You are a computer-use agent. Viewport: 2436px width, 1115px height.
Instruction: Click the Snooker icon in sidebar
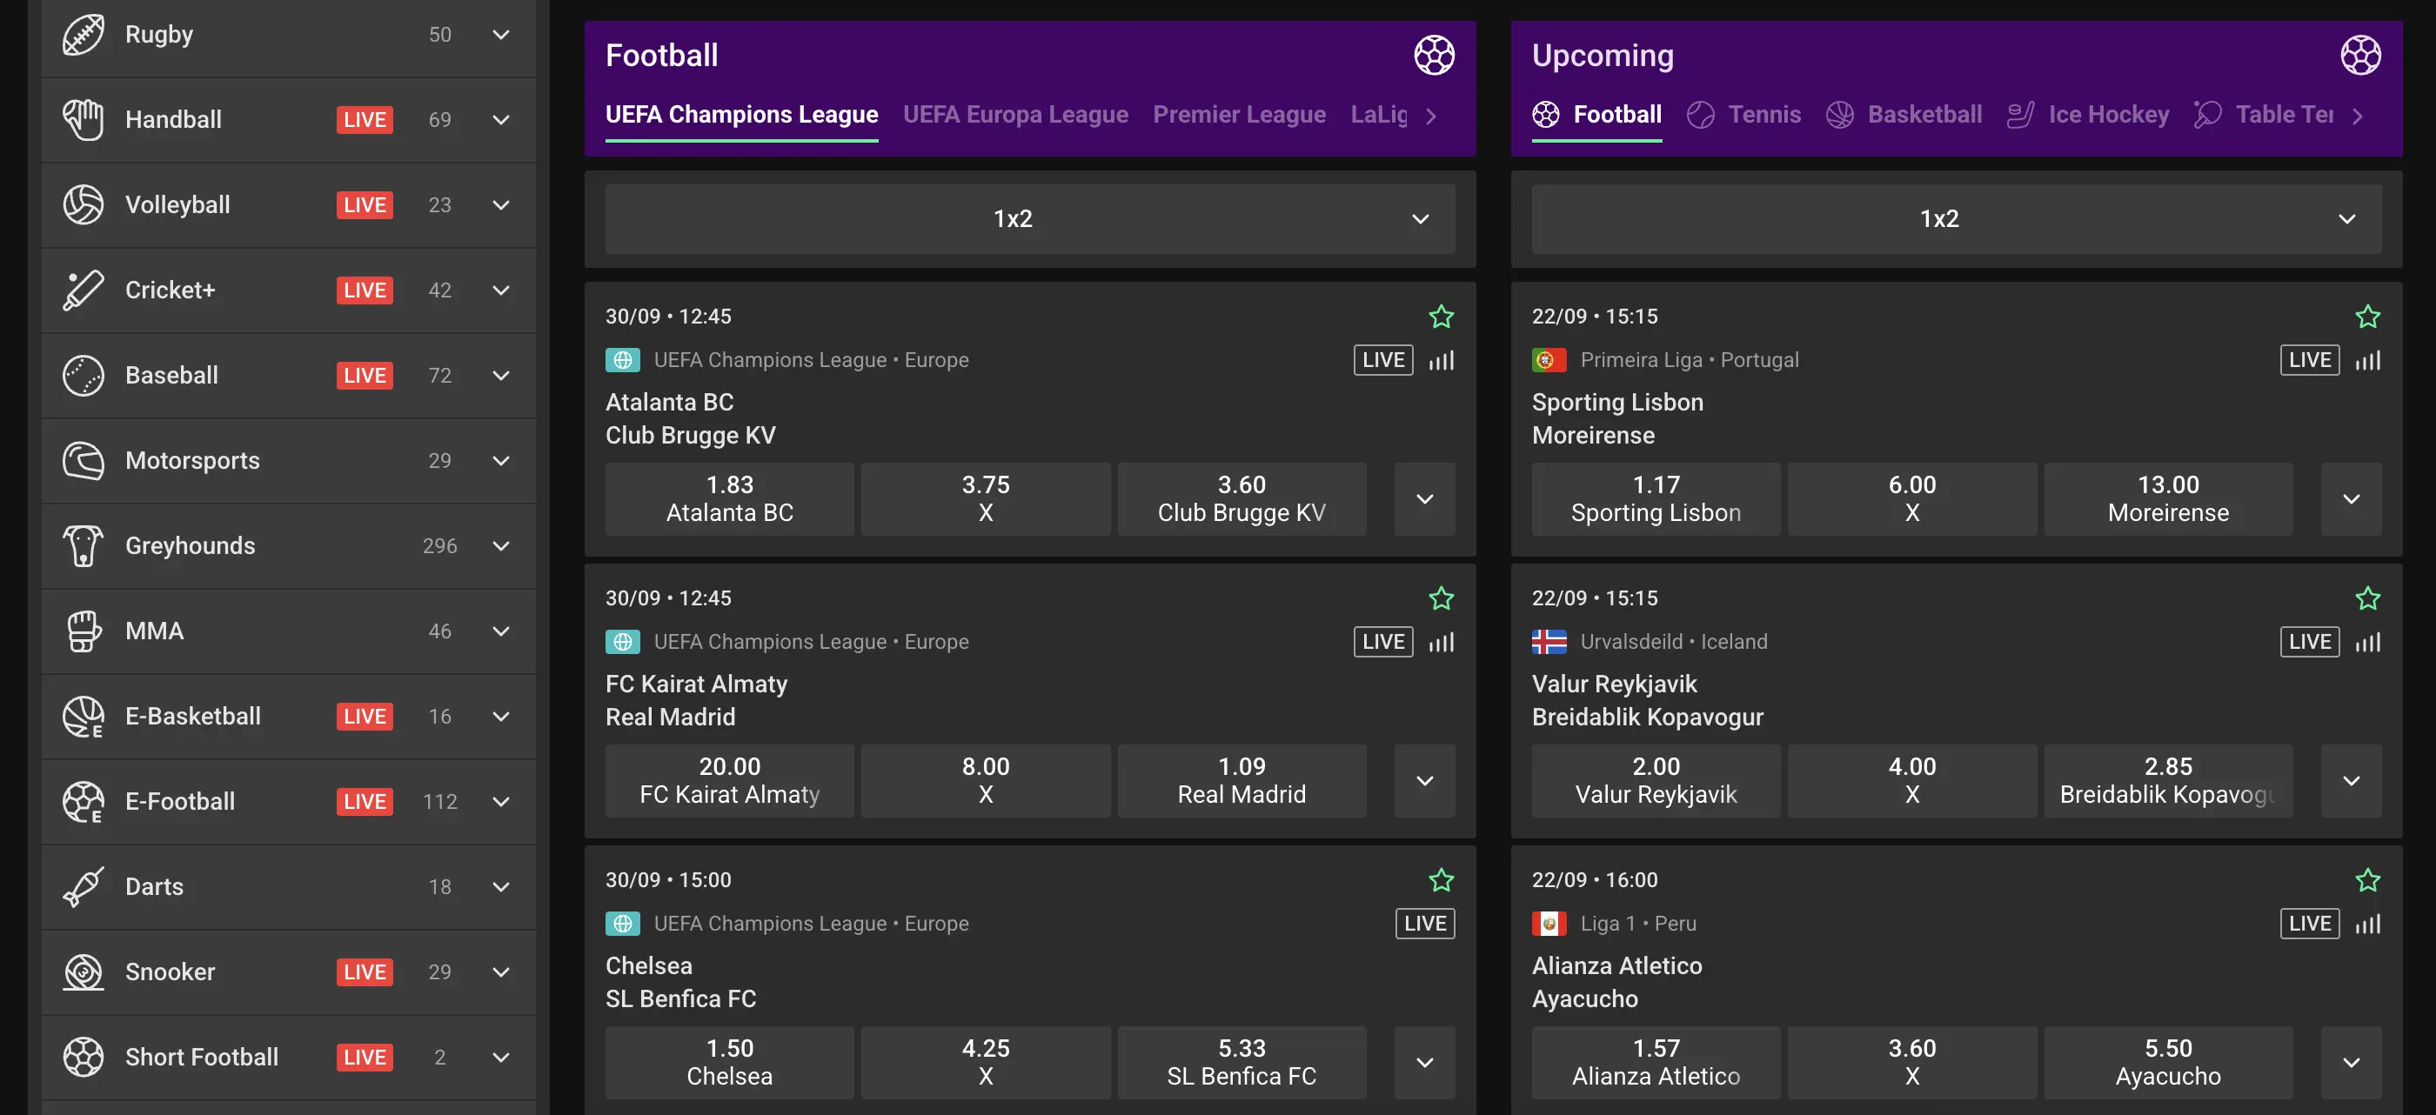(84, 971)
